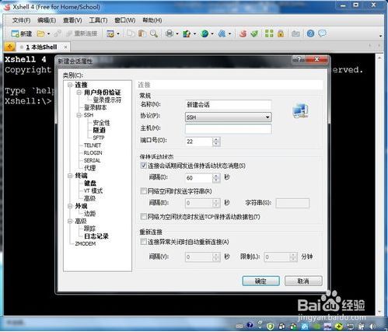Click the 确定 button
This screenshot has height=332, width=388.
tap(260, 281)
